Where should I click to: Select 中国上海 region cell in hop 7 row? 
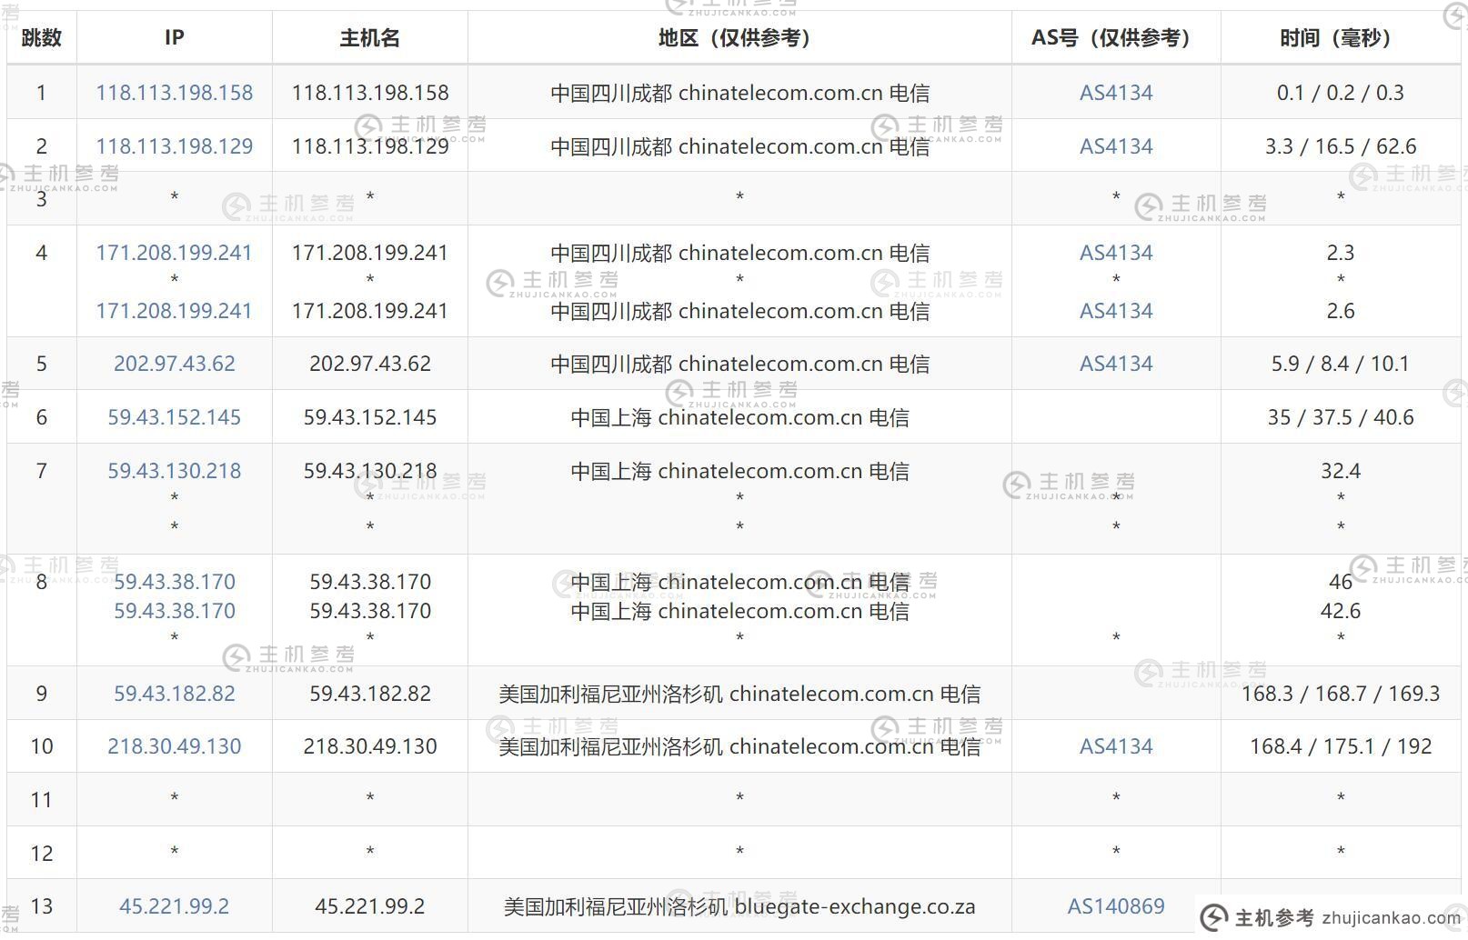(739, 471)
